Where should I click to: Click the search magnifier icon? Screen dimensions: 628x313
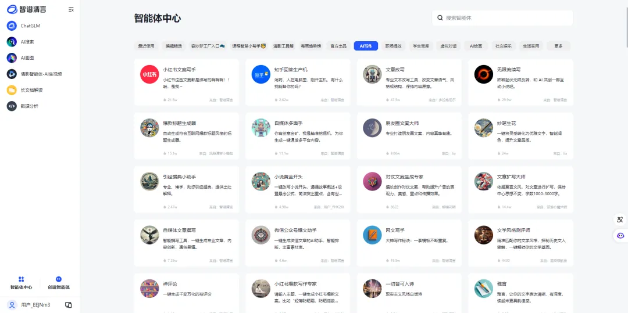click(440, 18)
